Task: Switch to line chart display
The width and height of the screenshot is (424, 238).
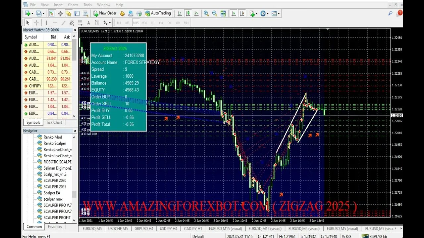Action: click(196, 14)
